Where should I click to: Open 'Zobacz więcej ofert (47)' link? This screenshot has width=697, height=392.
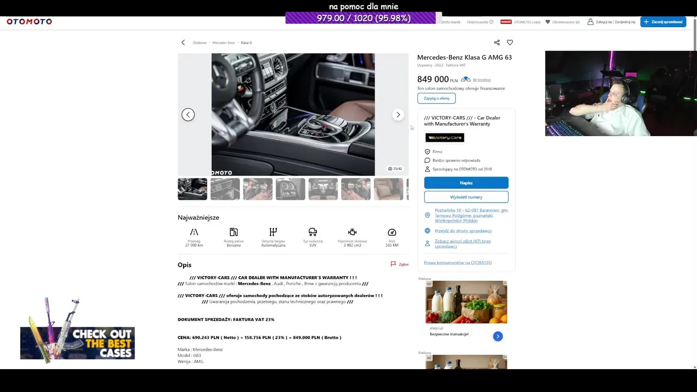point(462,243)
